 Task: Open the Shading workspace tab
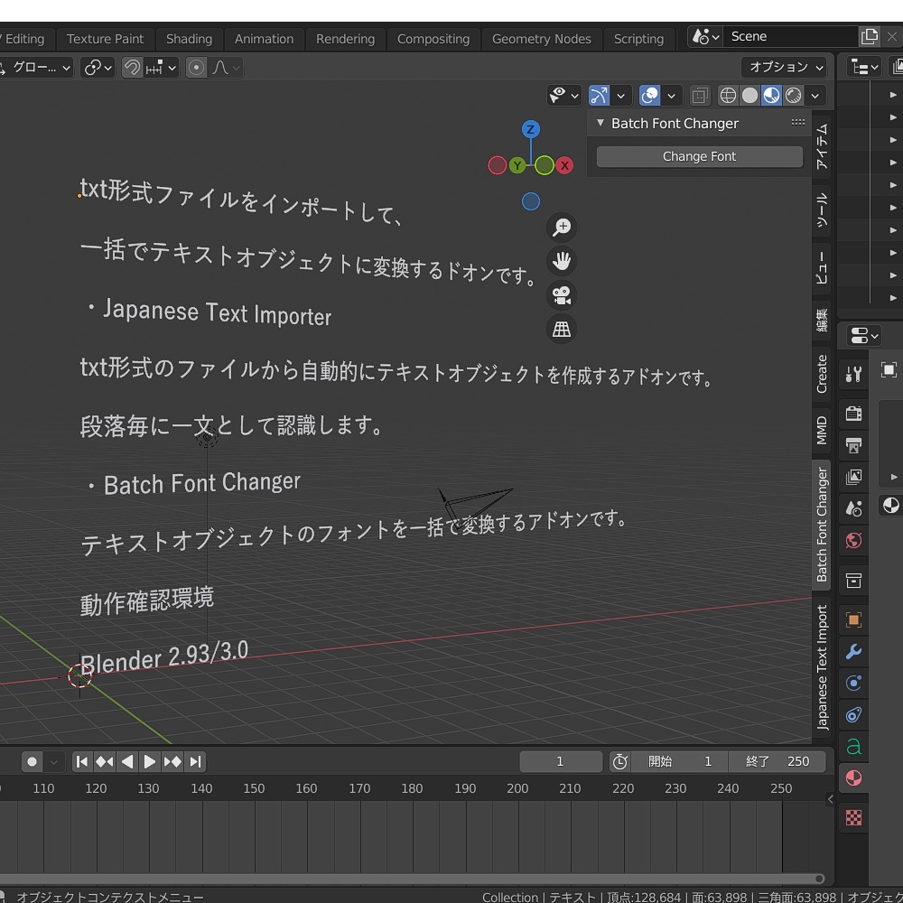point(189,39)
